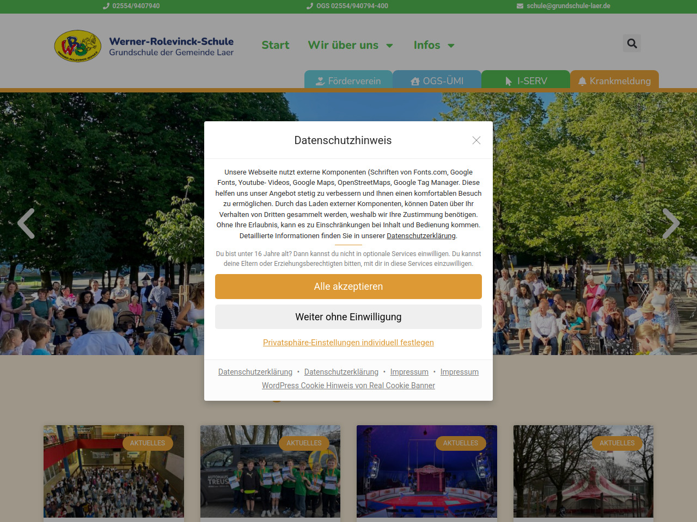
Task: Click the Werner-Rolevinck-Schule logo
Action: [x=78, y=46]
